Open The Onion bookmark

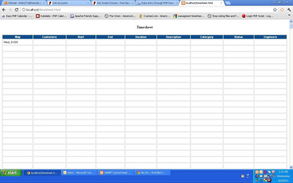(120, 16)
